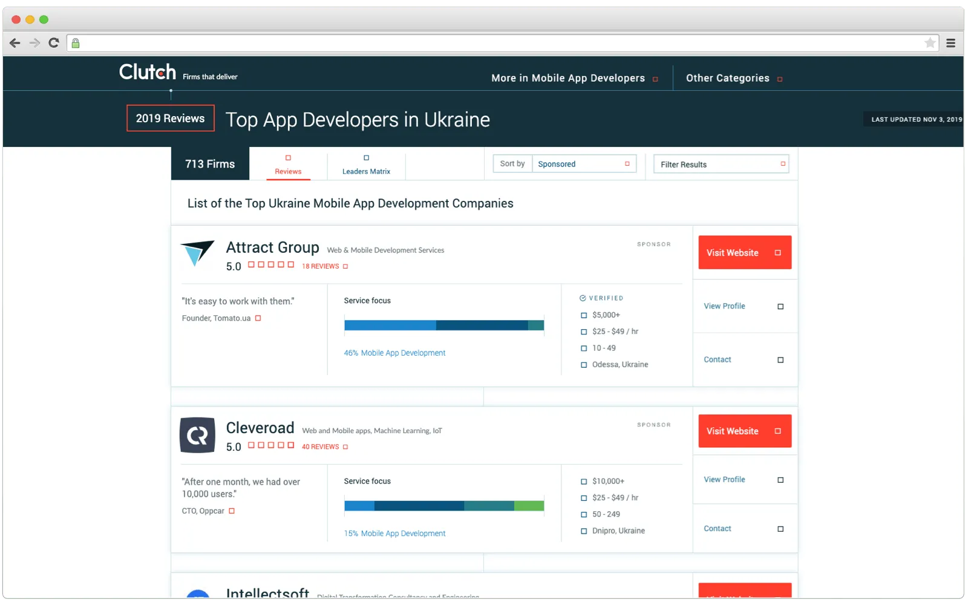Click icon next to Dnipro, Ukraine

coord(584,531)
